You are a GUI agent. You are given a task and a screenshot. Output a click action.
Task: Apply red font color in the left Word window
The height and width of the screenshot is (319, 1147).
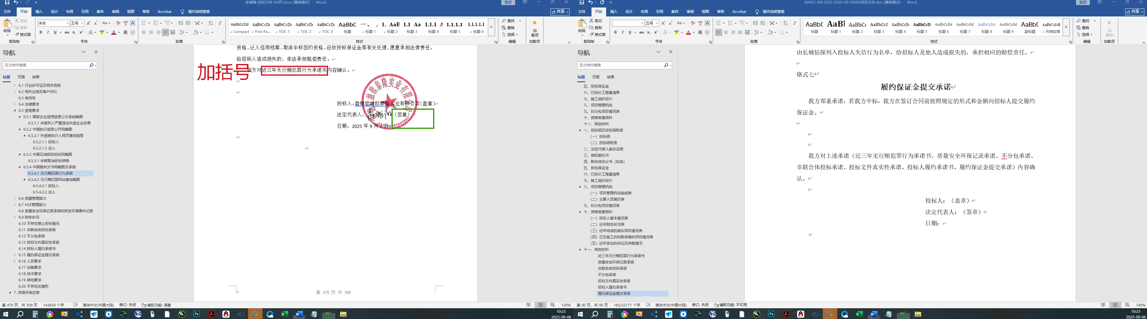tap(113, 33)
